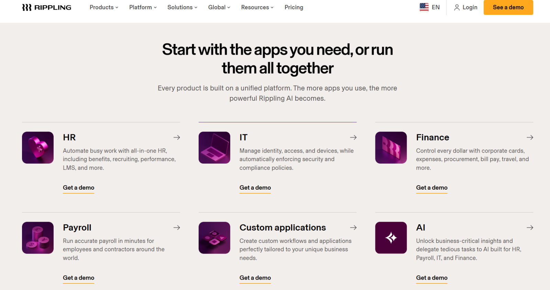Click the arrow next to AI

[x=530, y=227]
